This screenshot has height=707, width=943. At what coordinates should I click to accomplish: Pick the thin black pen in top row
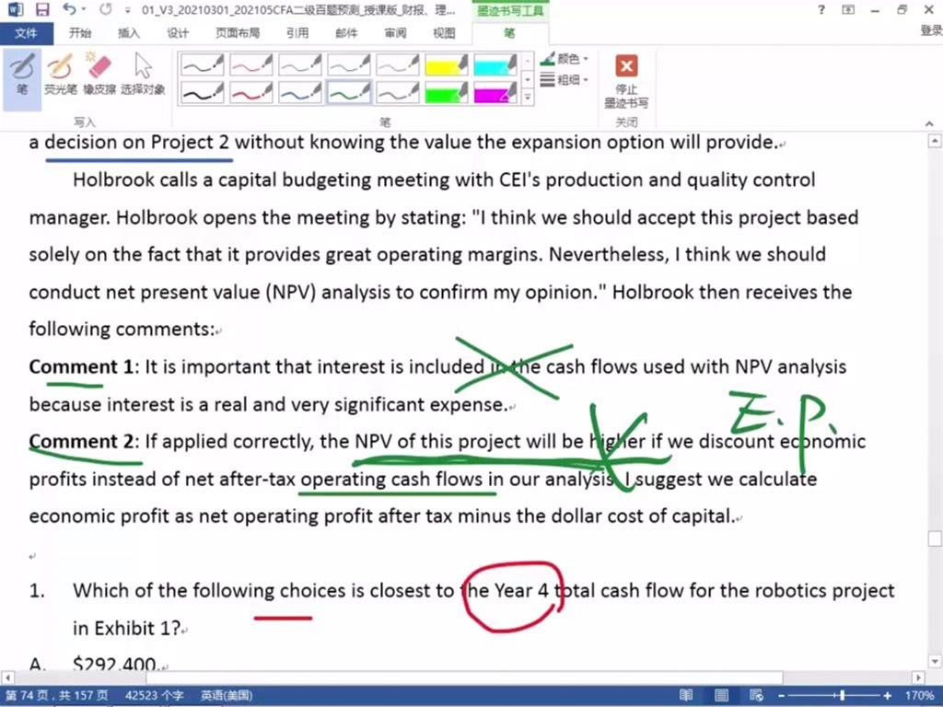203,65
